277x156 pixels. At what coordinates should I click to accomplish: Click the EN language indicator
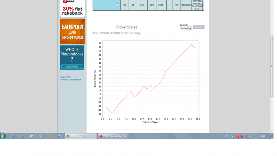[227, 136]
